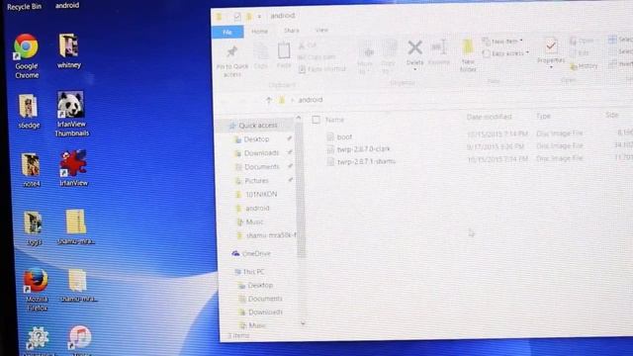Open the 101NIKON folder in sidebar
This screenshot has width=633, height=356.
(256, 195)
